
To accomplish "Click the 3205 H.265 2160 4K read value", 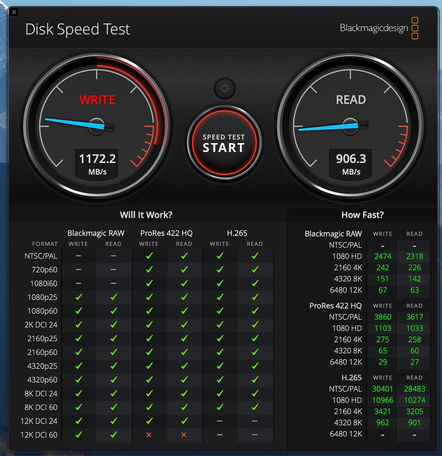I will (x=414, y=412).
